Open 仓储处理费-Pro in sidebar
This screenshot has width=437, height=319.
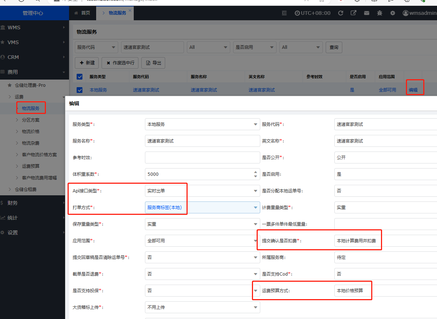pyautogui.click(x=30, y=85)
